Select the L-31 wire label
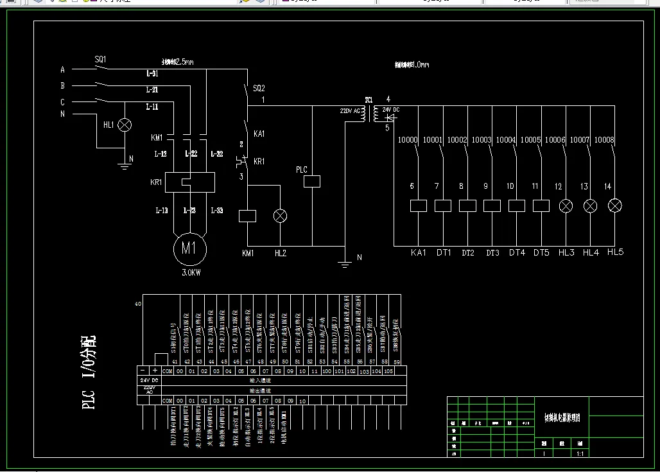Image resolution: width=660 pixels, height=472 pixels. [152, 74]
